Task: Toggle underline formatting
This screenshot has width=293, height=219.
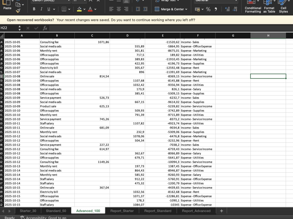Action: [49, 9]
